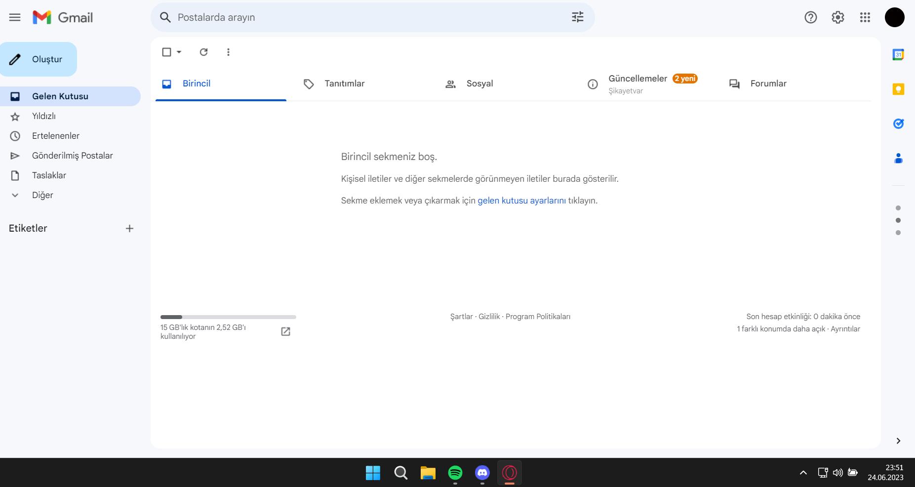Toggle the main menu hamburger button
The width and height of the screenshot is (915, 487).
[15, 17]
